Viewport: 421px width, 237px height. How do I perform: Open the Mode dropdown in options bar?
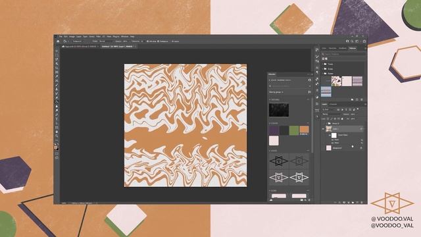[x=105, y=41]
